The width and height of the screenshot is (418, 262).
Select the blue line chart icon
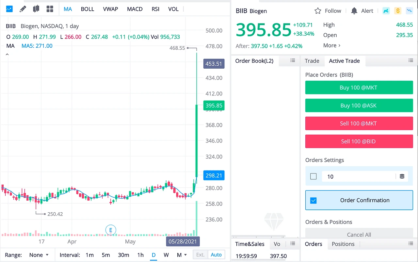(9, 9)
